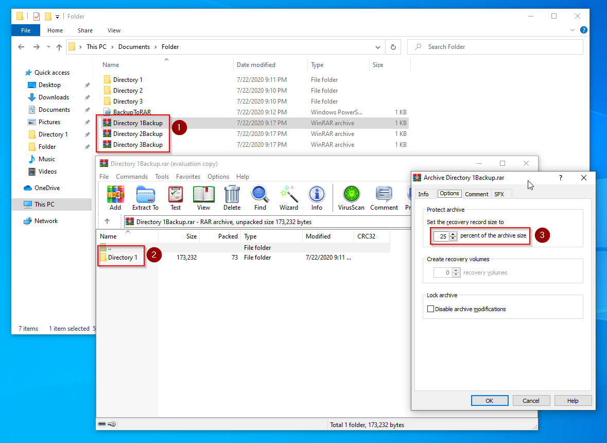The width and height of the screenshot is (607, 443).
Task: Increase the recovery record size spinner
Action: (x=453, y=234)
